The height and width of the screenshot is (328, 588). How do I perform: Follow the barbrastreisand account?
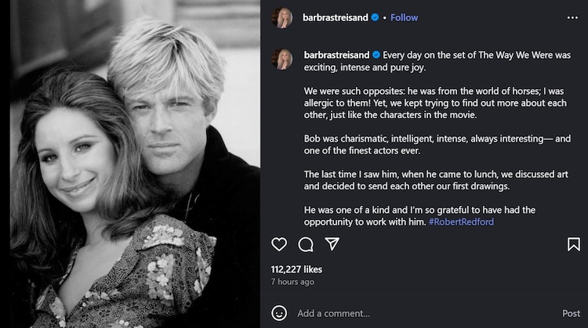point(405,17)
